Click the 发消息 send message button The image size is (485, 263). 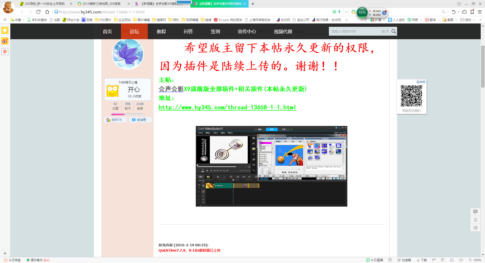pos(140,120)
